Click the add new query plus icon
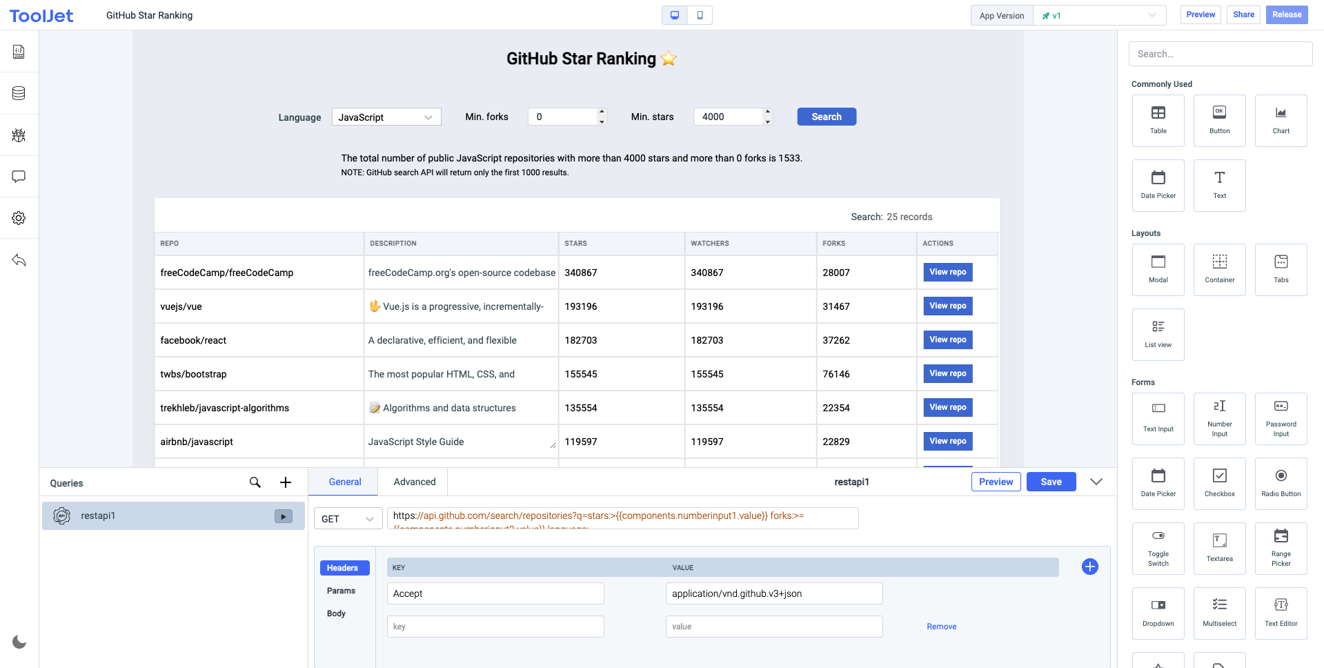Viewport: 1324px width, 668px height. coord(286,482)
